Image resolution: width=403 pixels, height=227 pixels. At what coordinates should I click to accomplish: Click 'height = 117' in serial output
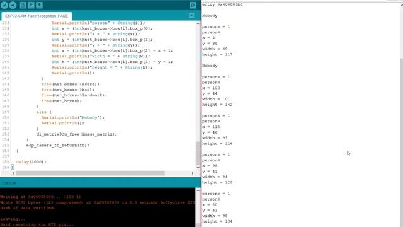point(217,55)
